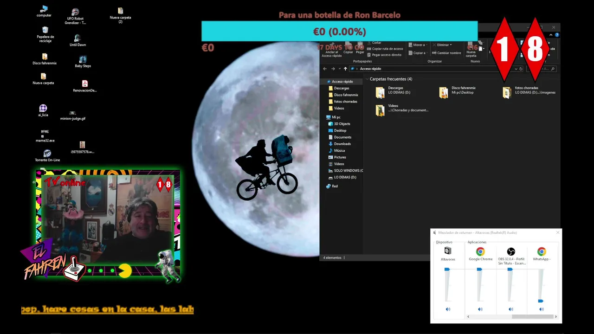Click the WhatsApp volume slider handle
Image resolution: width=594 pixels, height=334 pixels.
(541, 301)
